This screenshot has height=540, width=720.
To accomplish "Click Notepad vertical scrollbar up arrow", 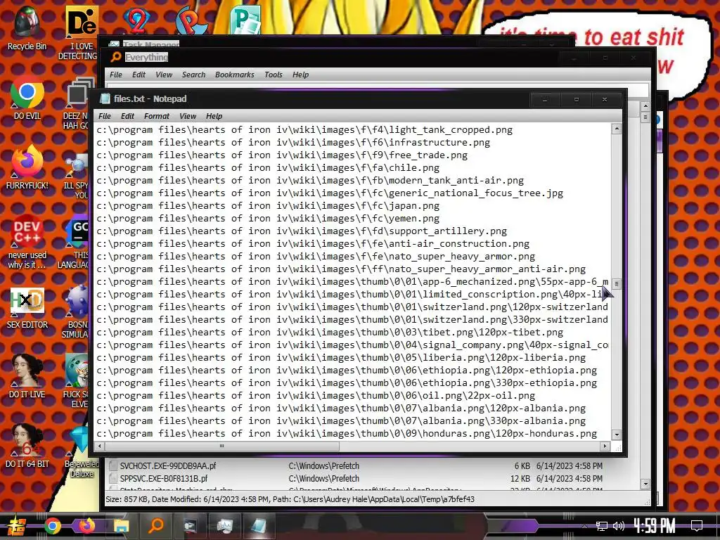I will coord(617,129).
